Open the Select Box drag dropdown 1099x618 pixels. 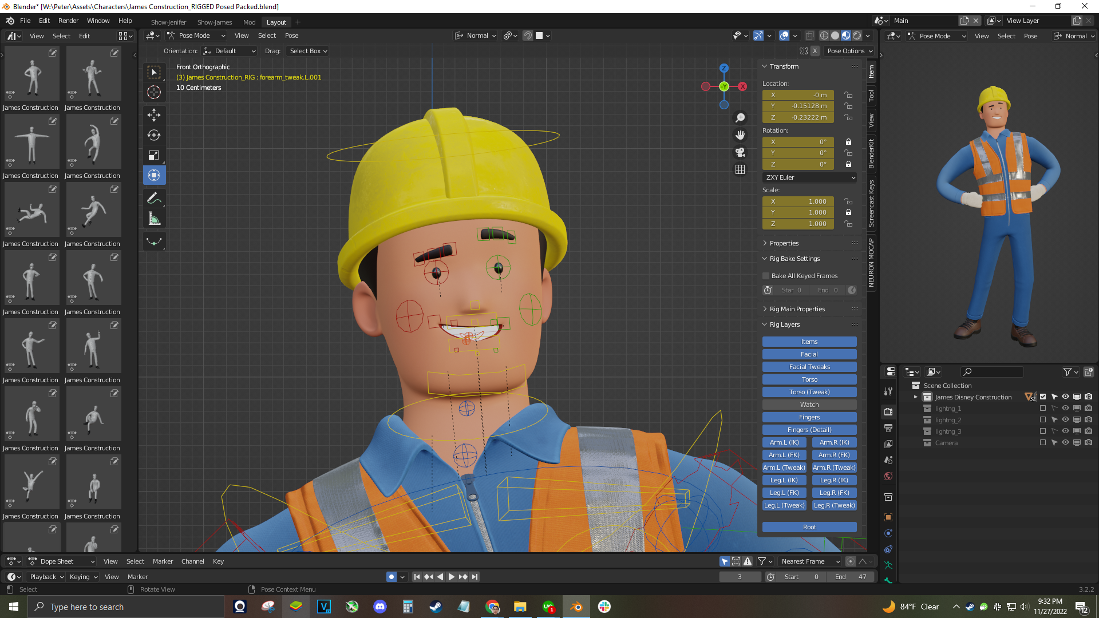coord(308,51)
